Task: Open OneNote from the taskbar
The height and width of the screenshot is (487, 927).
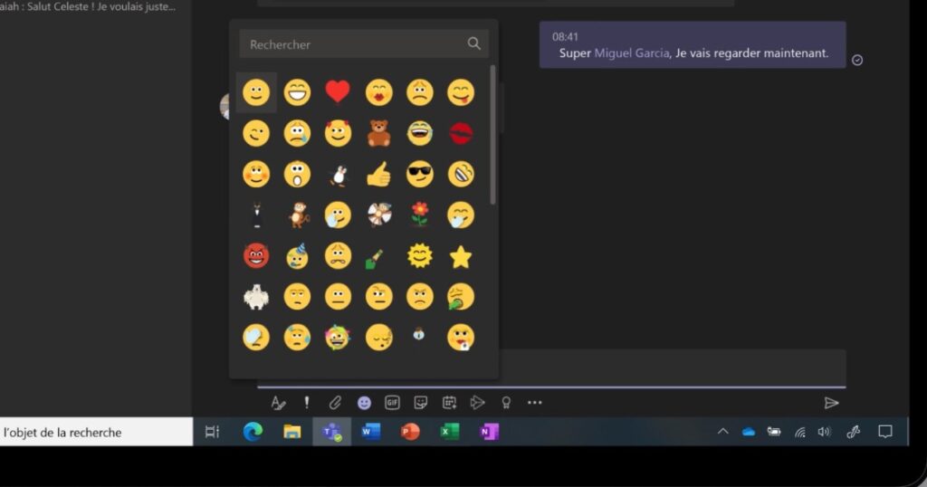Action: [x=489, y=432]
